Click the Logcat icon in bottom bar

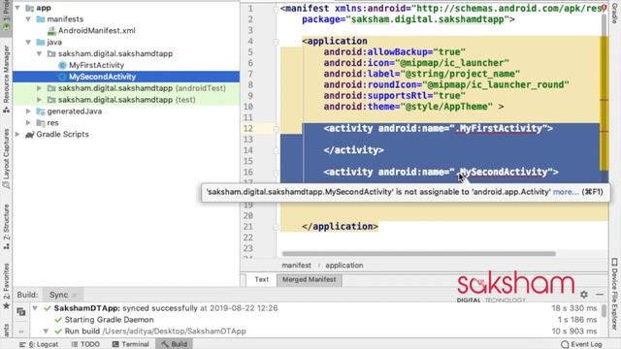click(22, 344)
